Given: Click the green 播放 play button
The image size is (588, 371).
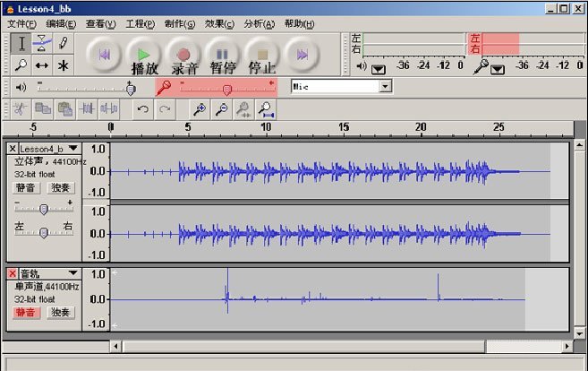Looking at the screenshot, I should coord(143,56).
